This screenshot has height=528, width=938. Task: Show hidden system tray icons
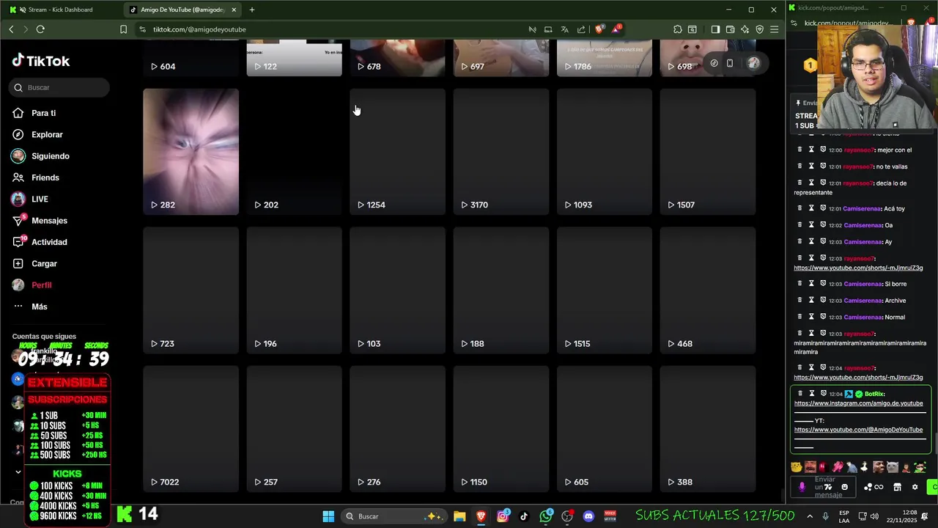pyautogui.click(x=810, y=516)
